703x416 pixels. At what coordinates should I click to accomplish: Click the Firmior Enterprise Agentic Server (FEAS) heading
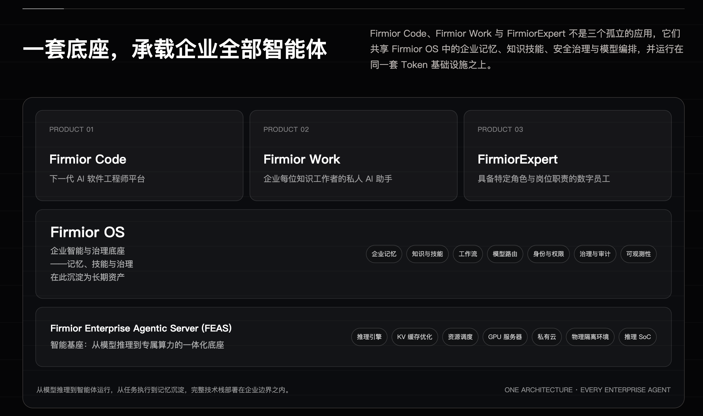[x=141, y=328]
